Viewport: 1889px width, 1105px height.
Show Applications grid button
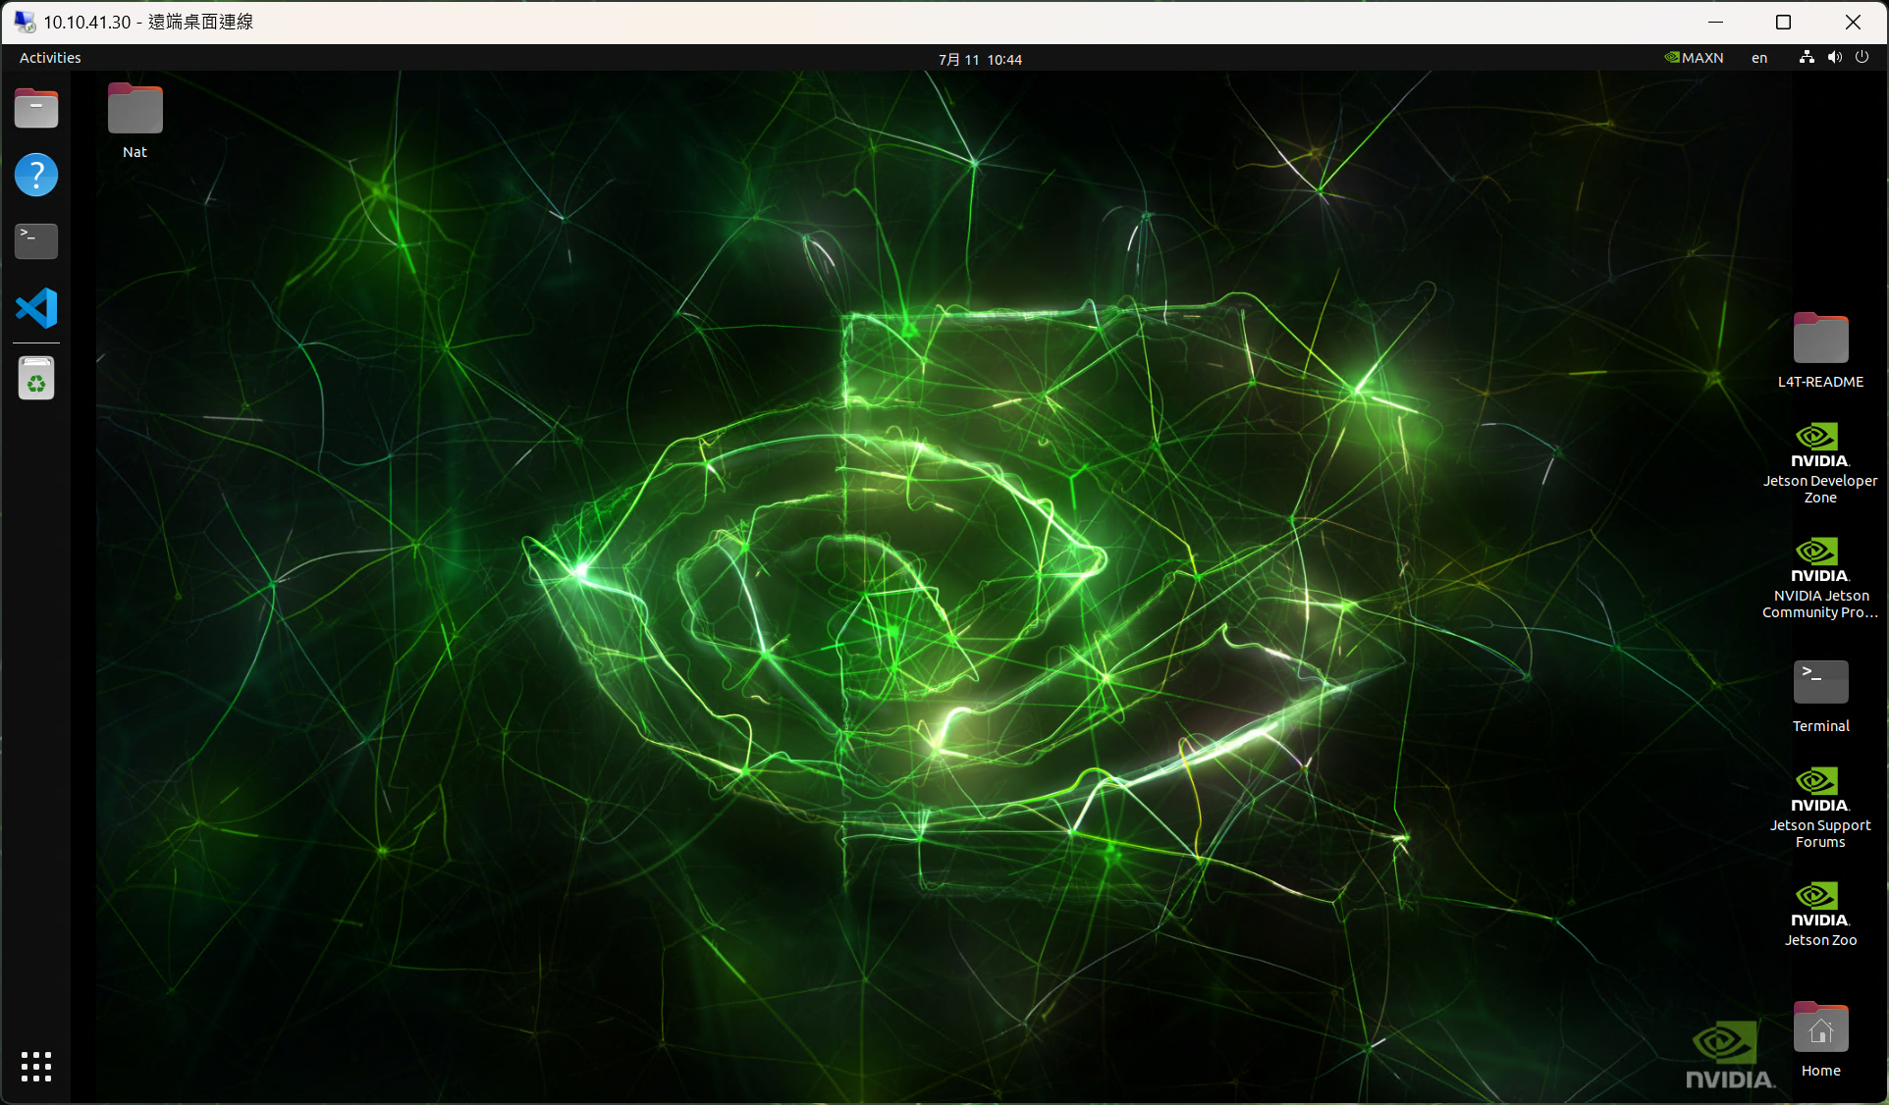(36, 1067)
